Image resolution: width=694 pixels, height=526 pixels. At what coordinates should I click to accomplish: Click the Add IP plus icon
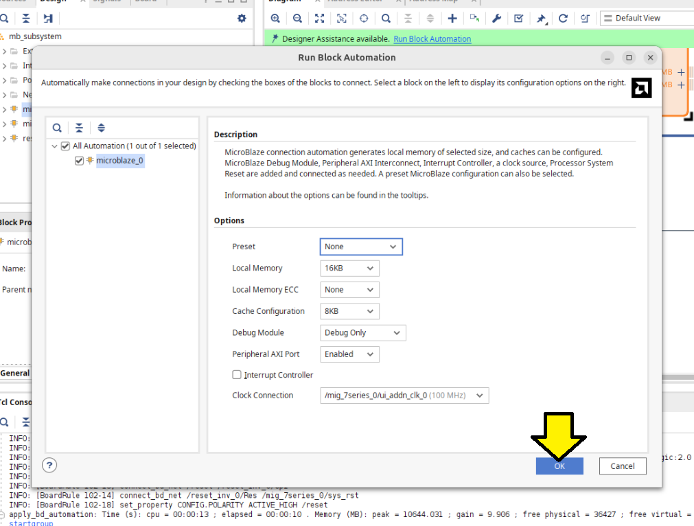pyautogui.click(x=452, y=19)
